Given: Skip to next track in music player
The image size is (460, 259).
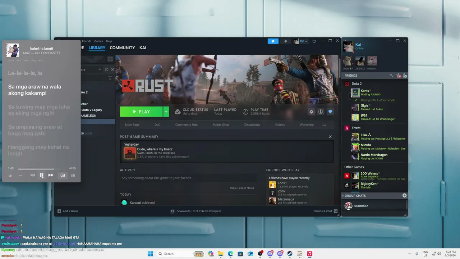Looking at the screenshot, I should tap(51, 175).
